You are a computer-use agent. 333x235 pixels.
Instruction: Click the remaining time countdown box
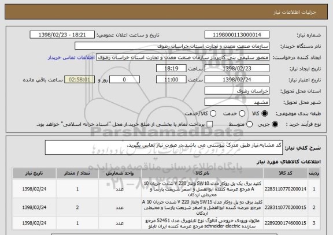pos(79,80)
